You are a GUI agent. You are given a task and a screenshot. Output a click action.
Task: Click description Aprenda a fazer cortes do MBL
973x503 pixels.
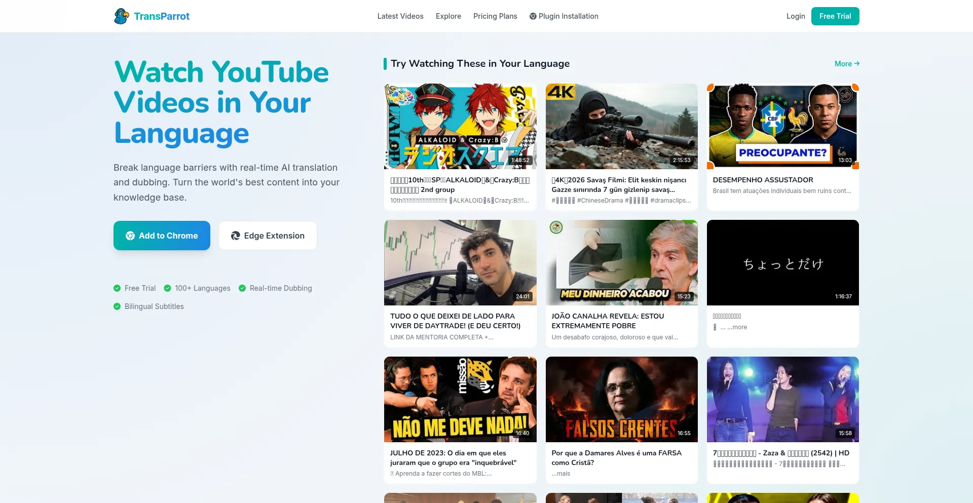(441, 474)
